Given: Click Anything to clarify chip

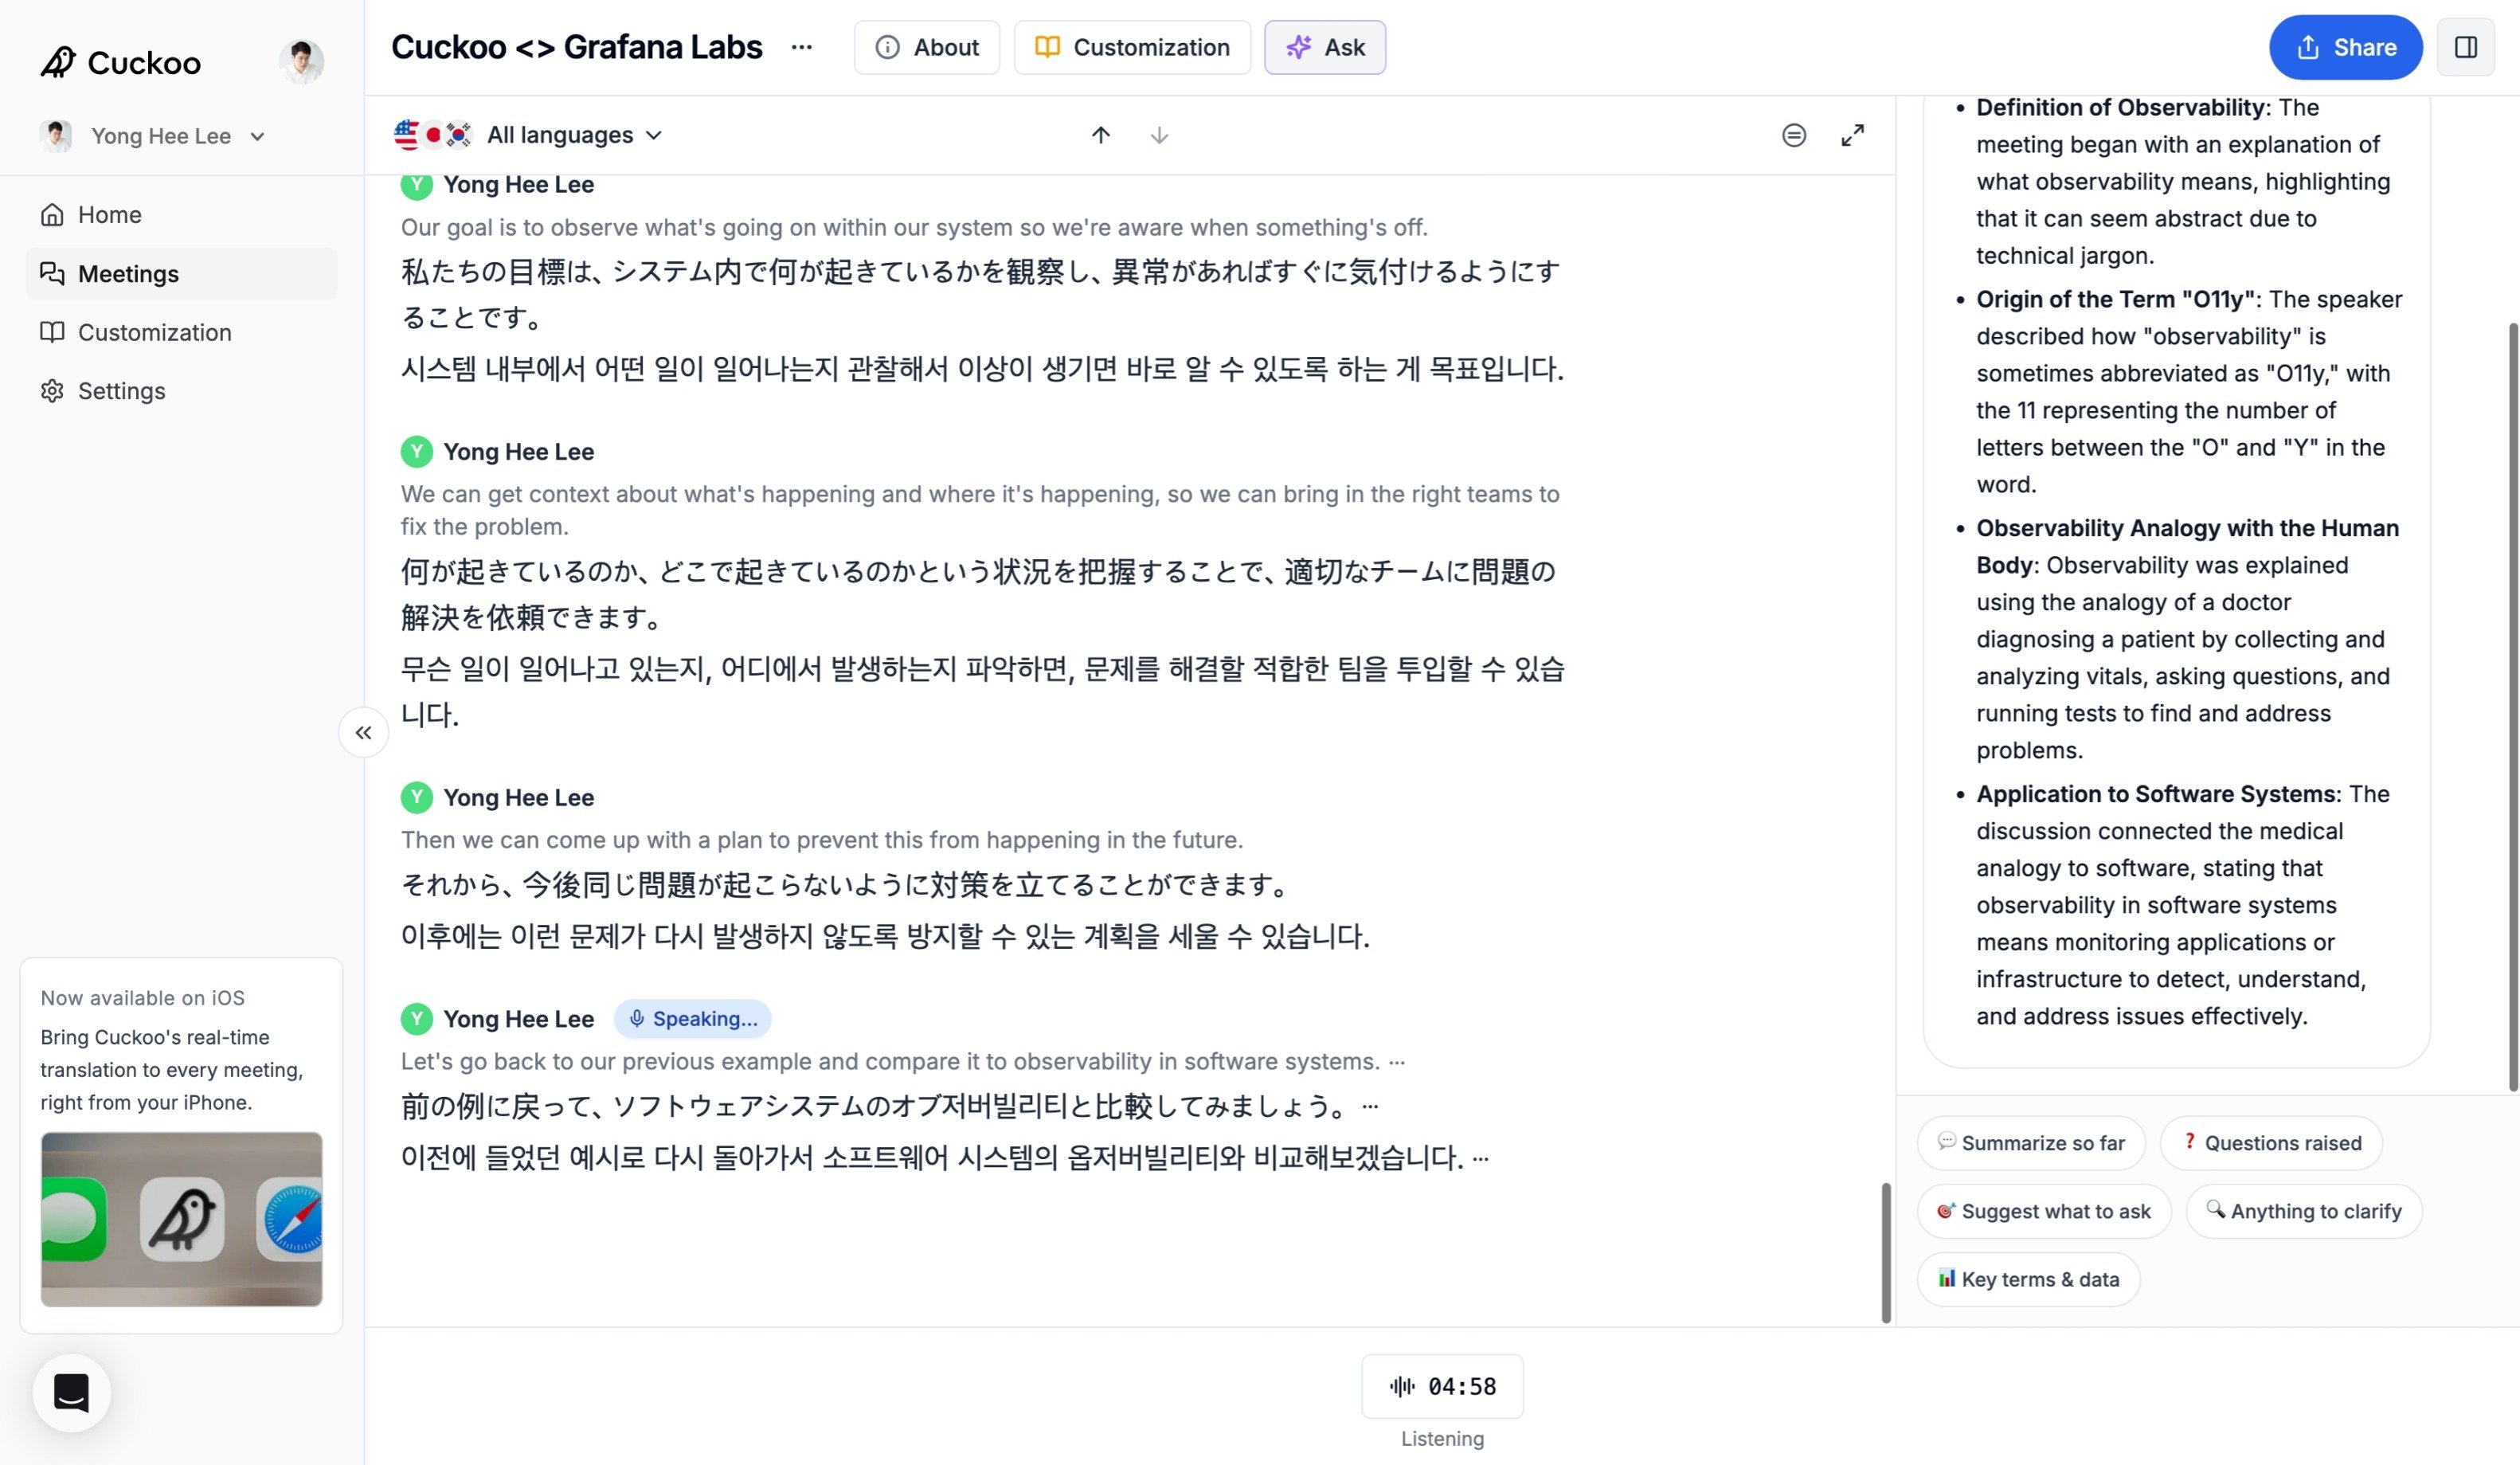Looking at the screenshot, I should click(x=2303, y=1211).
